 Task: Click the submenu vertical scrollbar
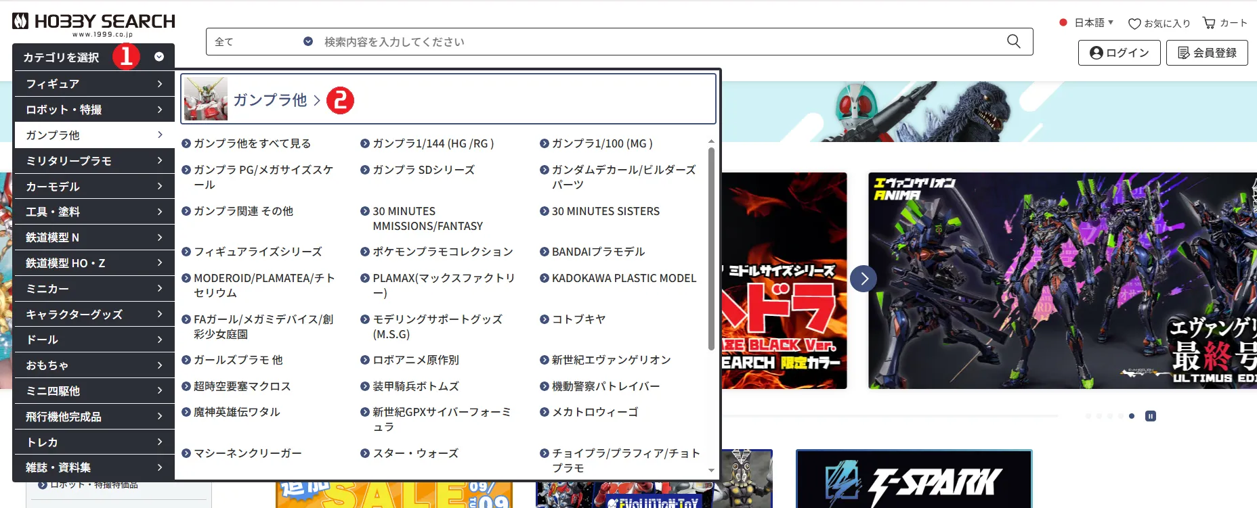click(x=711, y=249)
